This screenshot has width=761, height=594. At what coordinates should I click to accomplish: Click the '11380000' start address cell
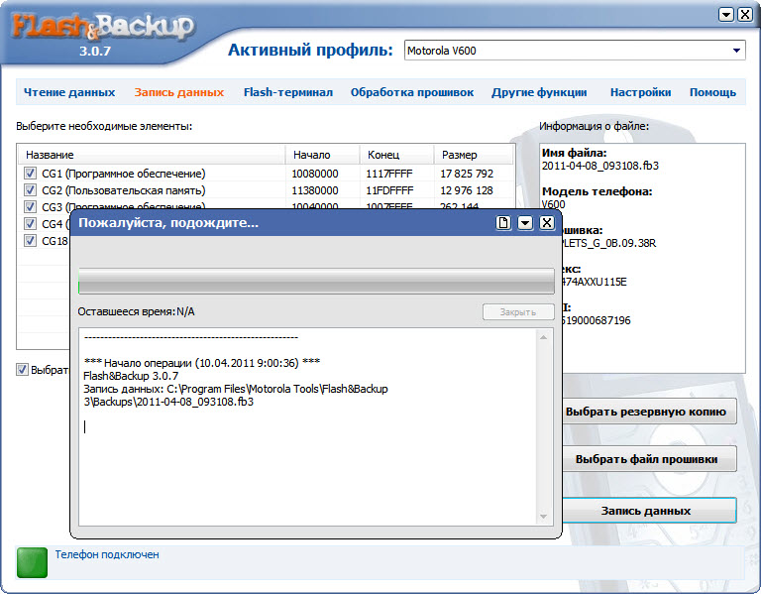[x=315, y=190]
